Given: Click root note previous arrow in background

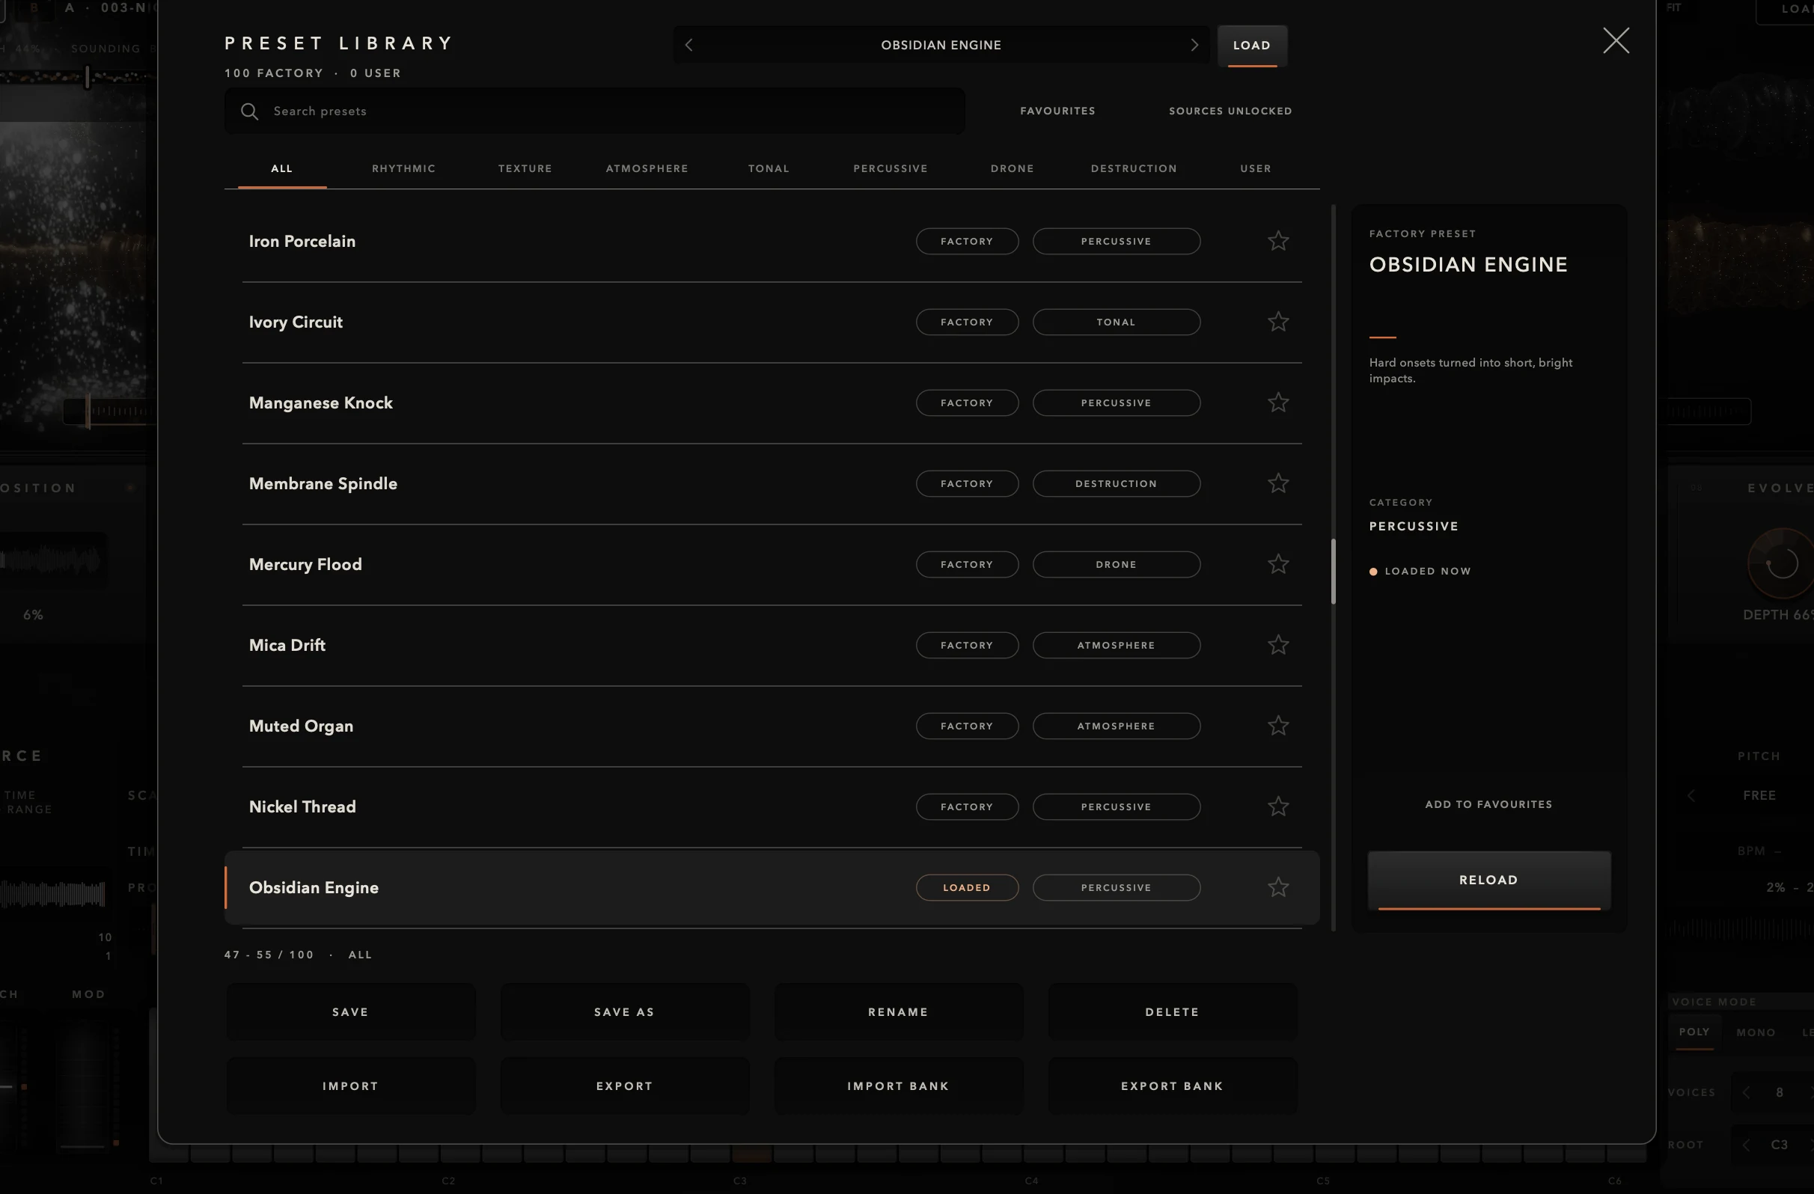Looking at the screenshot, I should 1745,1145.
